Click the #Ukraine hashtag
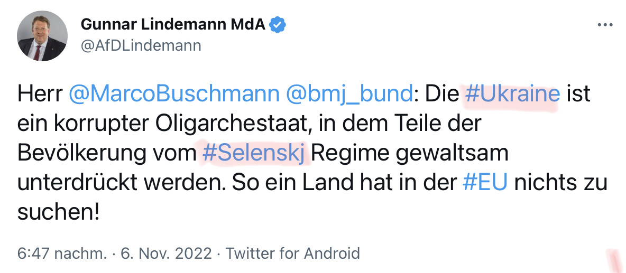The width and height of the screenshot is (626, 273). pos(512,95)
